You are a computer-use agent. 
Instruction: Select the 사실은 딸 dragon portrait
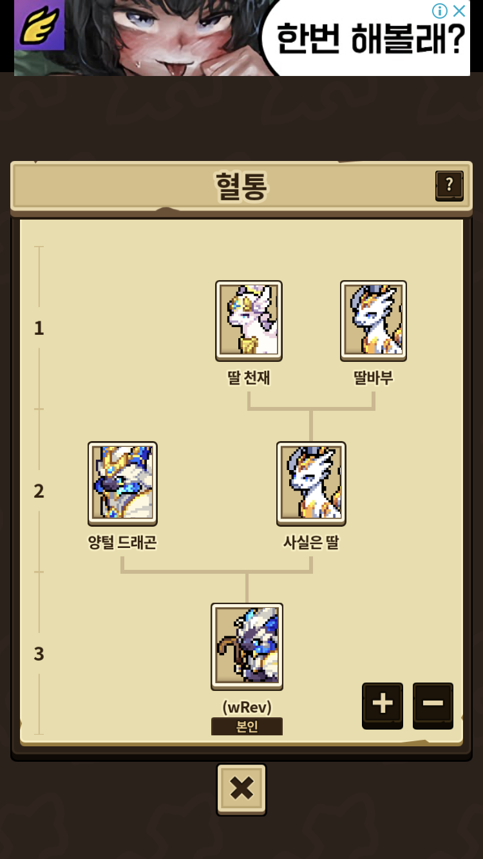coord(311,483)
